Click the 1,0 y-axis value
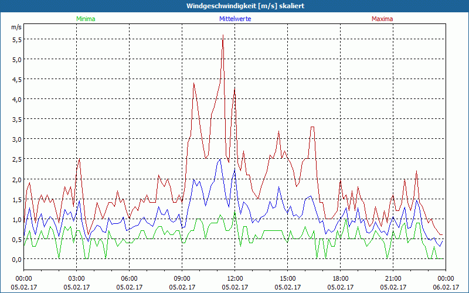This screenshot has height=293, width=469. click(x=17, y=220)
